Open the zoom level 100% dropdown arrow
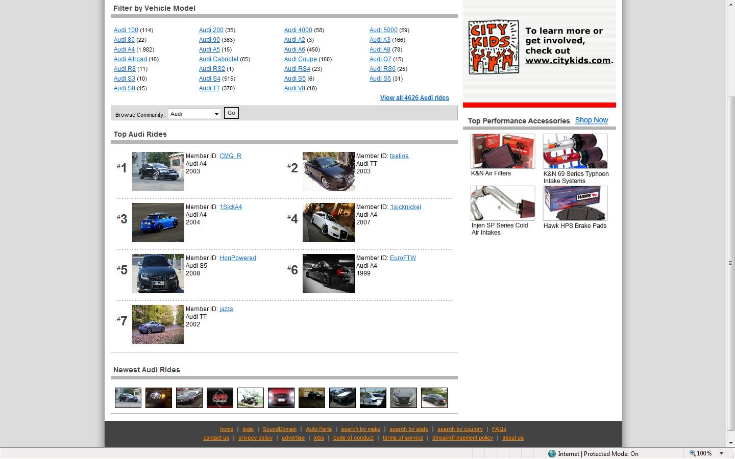This screenshot has height=459, width=735. (721, 453)
